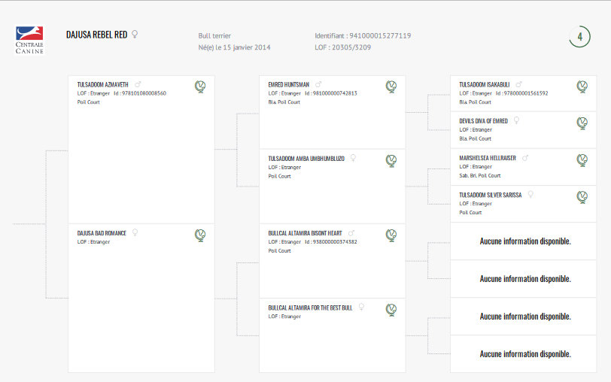Click the badge icon on Bullcal Altamira For The Best Bull card
Viewport: 611px width, 382px height.
click(x=391, y=310)
